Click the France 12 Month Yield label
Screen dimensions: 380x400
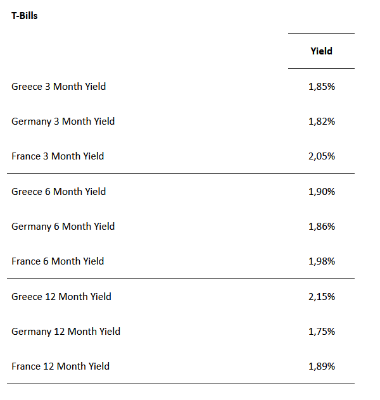coord(60,366)
